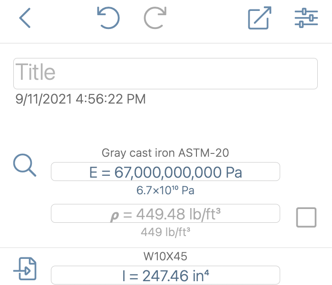Tap the Pa unit in modulus field
Viewport: 332px width, 285px height.
click(x=234, y=172)
